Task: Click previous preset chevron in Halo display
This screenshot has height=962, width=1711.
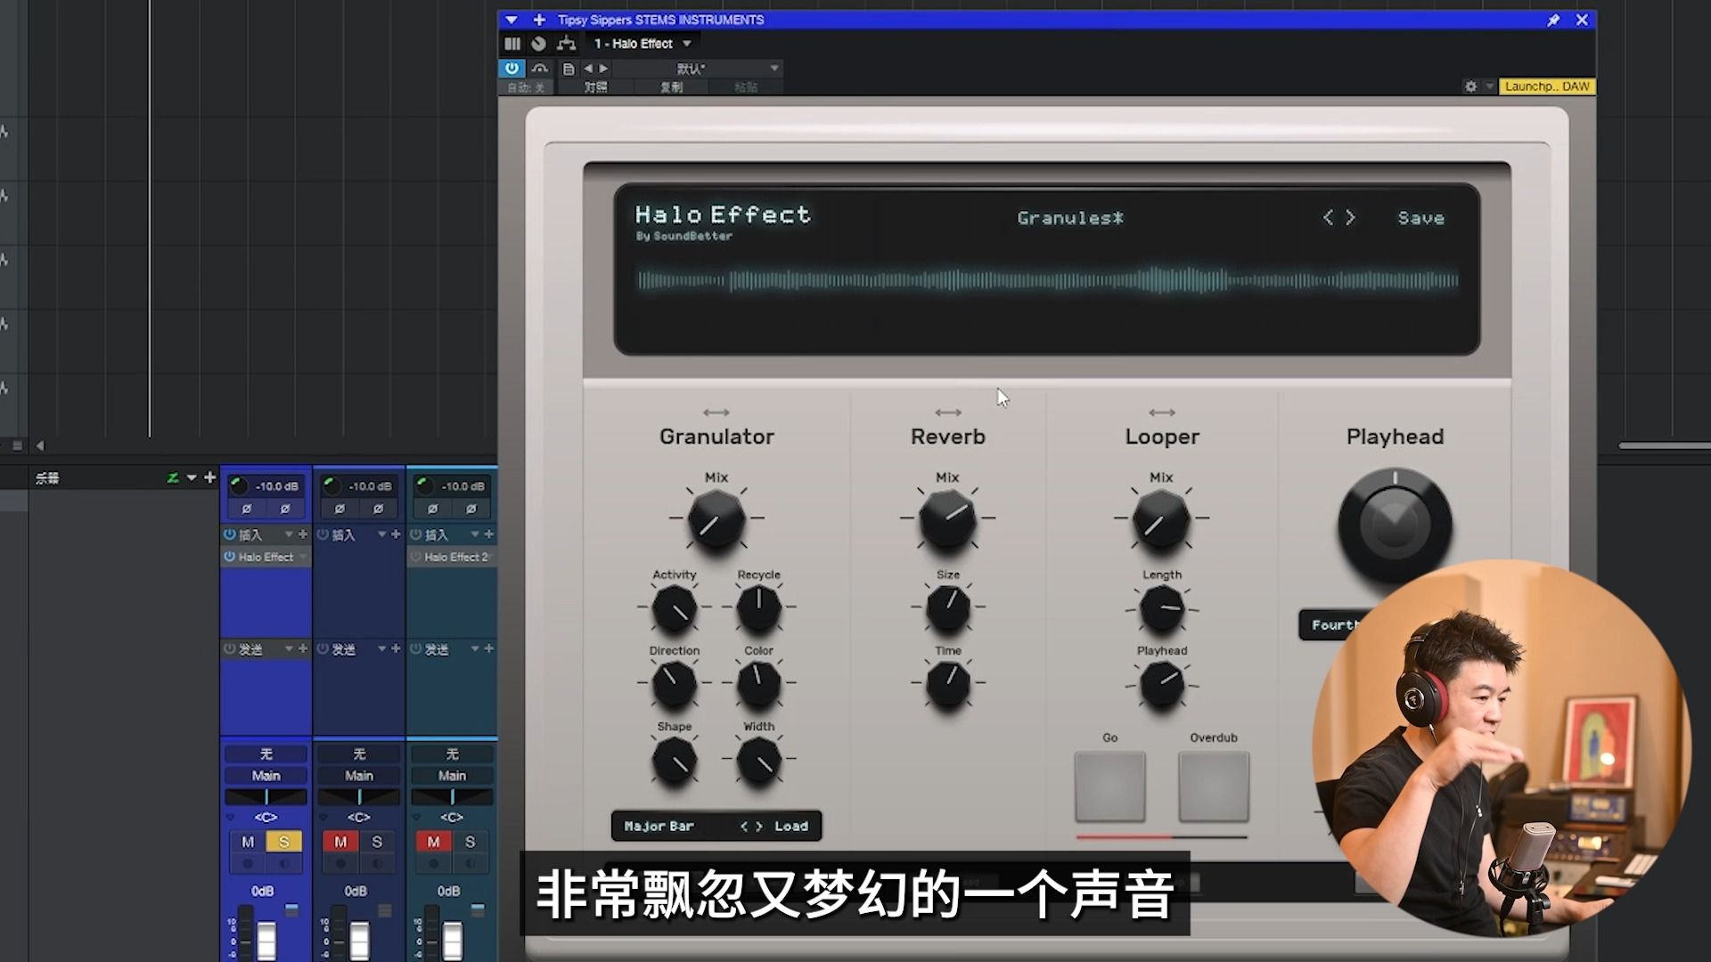Action: tap(1328, 217)
